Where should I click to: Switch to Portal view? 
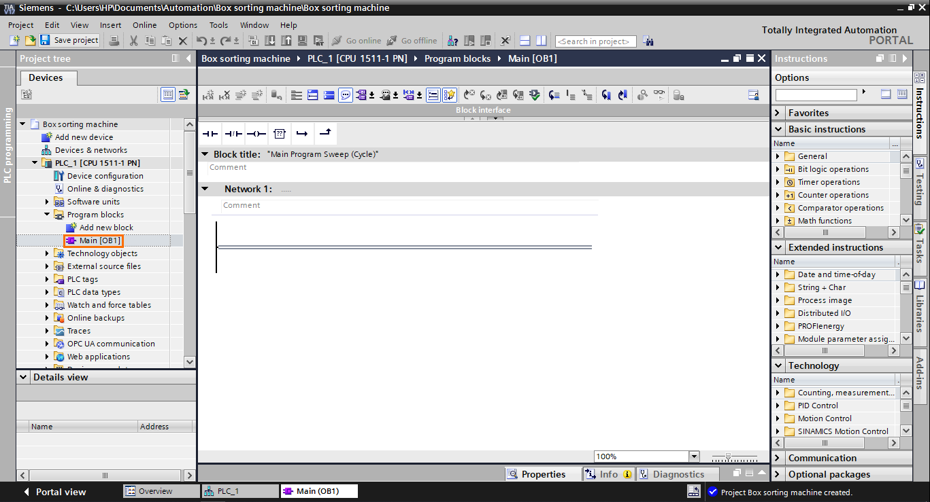point(54,492)
